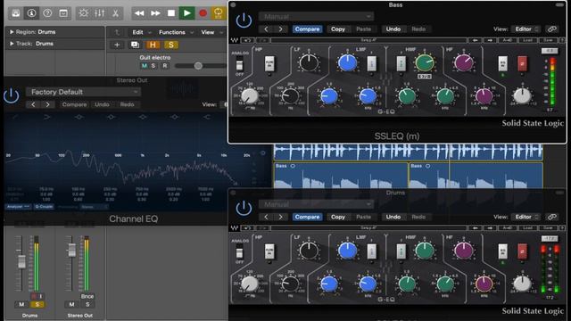Screen dimensions: 571x321
Task: Open the Manual preset dropdown in Drums window
Action: 316,204
